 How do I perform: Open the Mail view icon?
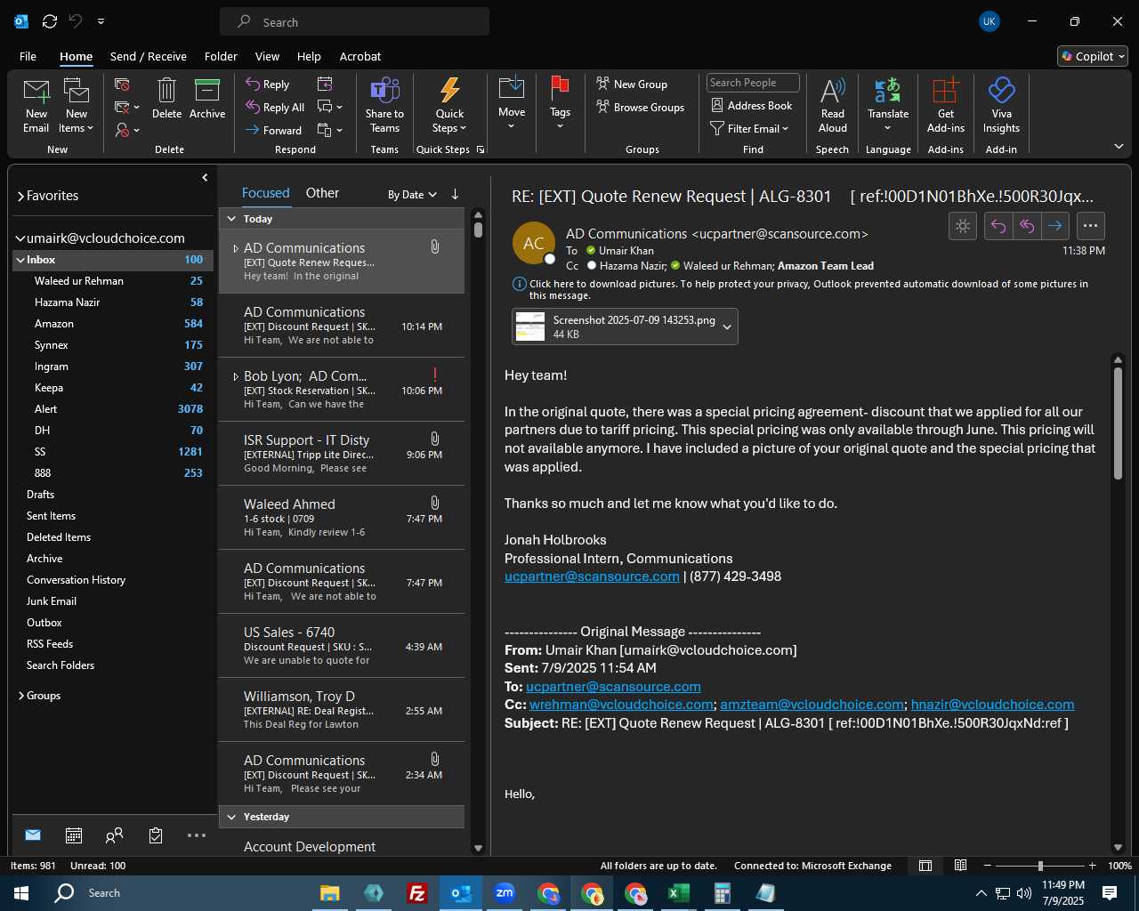coord(33,835)
